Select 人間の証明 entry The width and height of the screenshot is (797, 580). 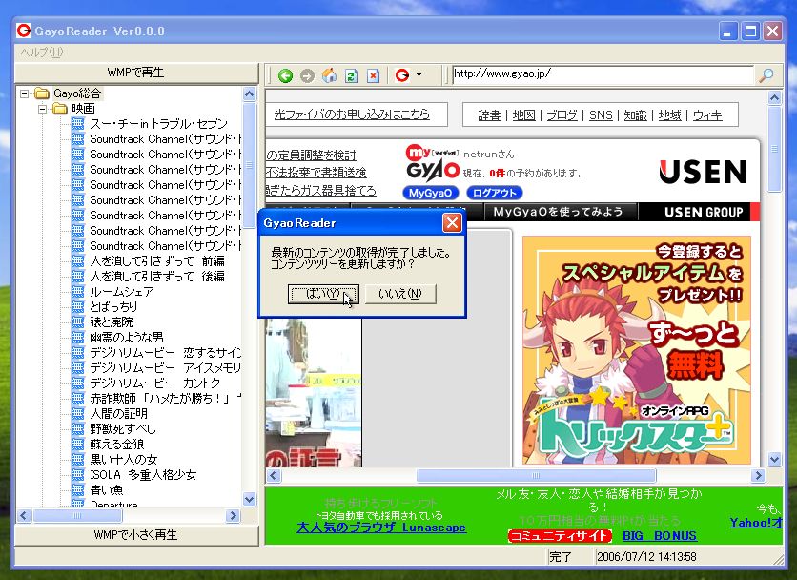click(118, 414)
